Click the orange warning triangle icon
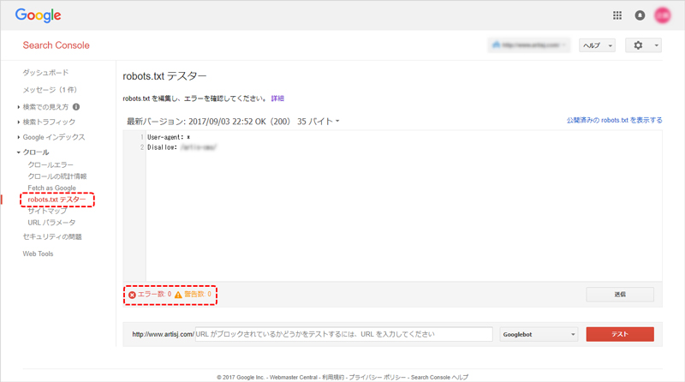Image resolution: width=685 pixels, height=382 pixels. 178,295
